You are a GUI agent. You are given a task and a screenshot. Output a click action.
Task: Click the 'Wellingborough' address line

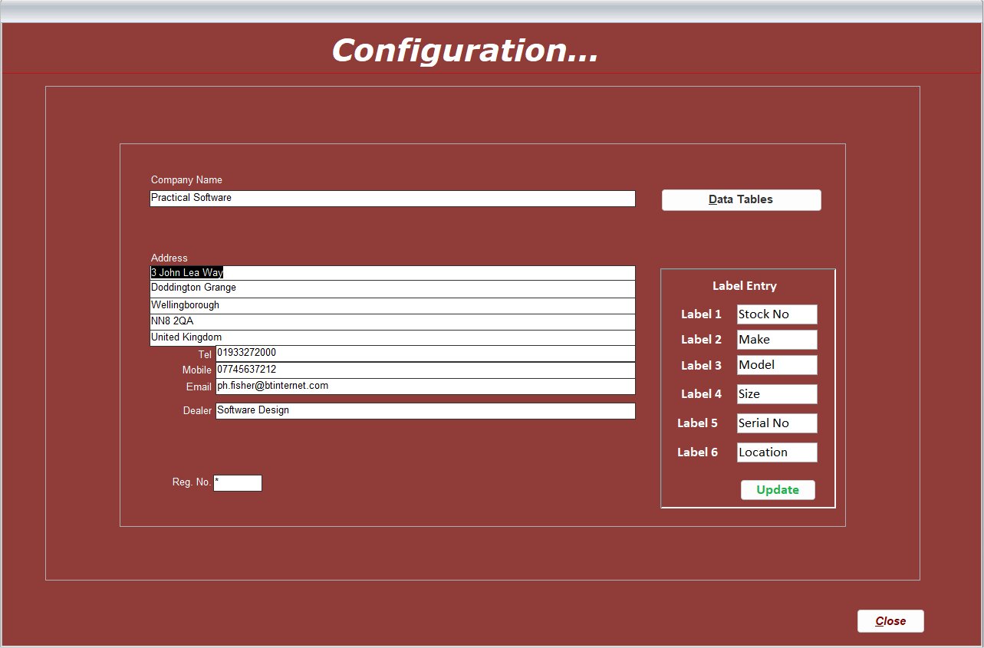pos(392,304)
